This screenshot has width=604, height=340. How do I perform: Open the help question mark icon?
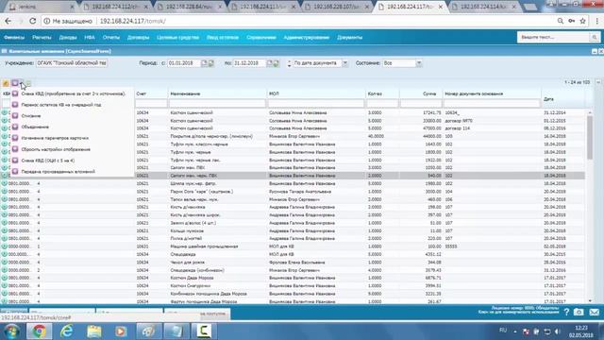(x=566, y=312)
